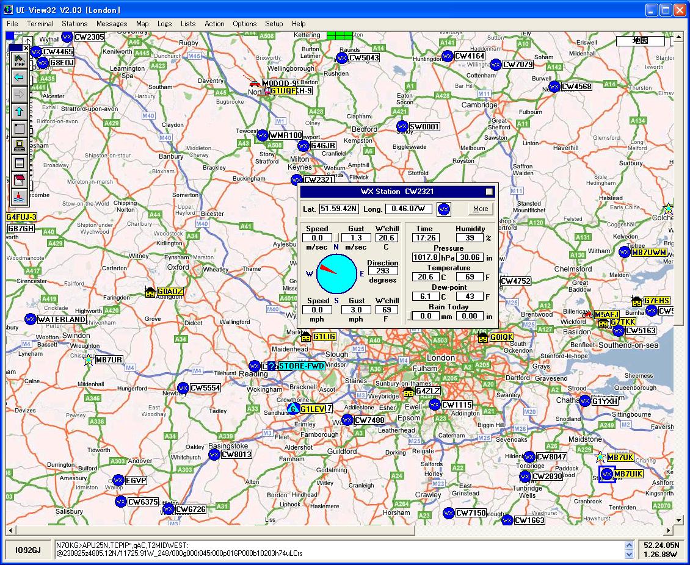
Task: Click the grey right arrow toolbar button
Action: click(20, 95)
